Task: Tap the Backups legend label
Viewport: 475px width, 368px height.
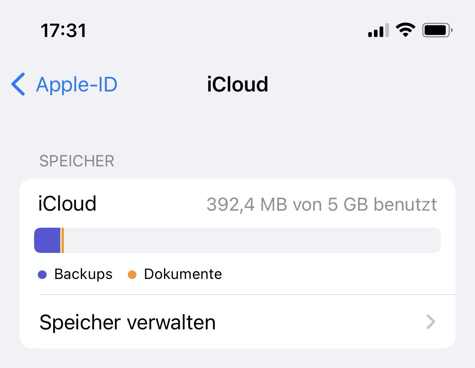Action: click(83, 274)
